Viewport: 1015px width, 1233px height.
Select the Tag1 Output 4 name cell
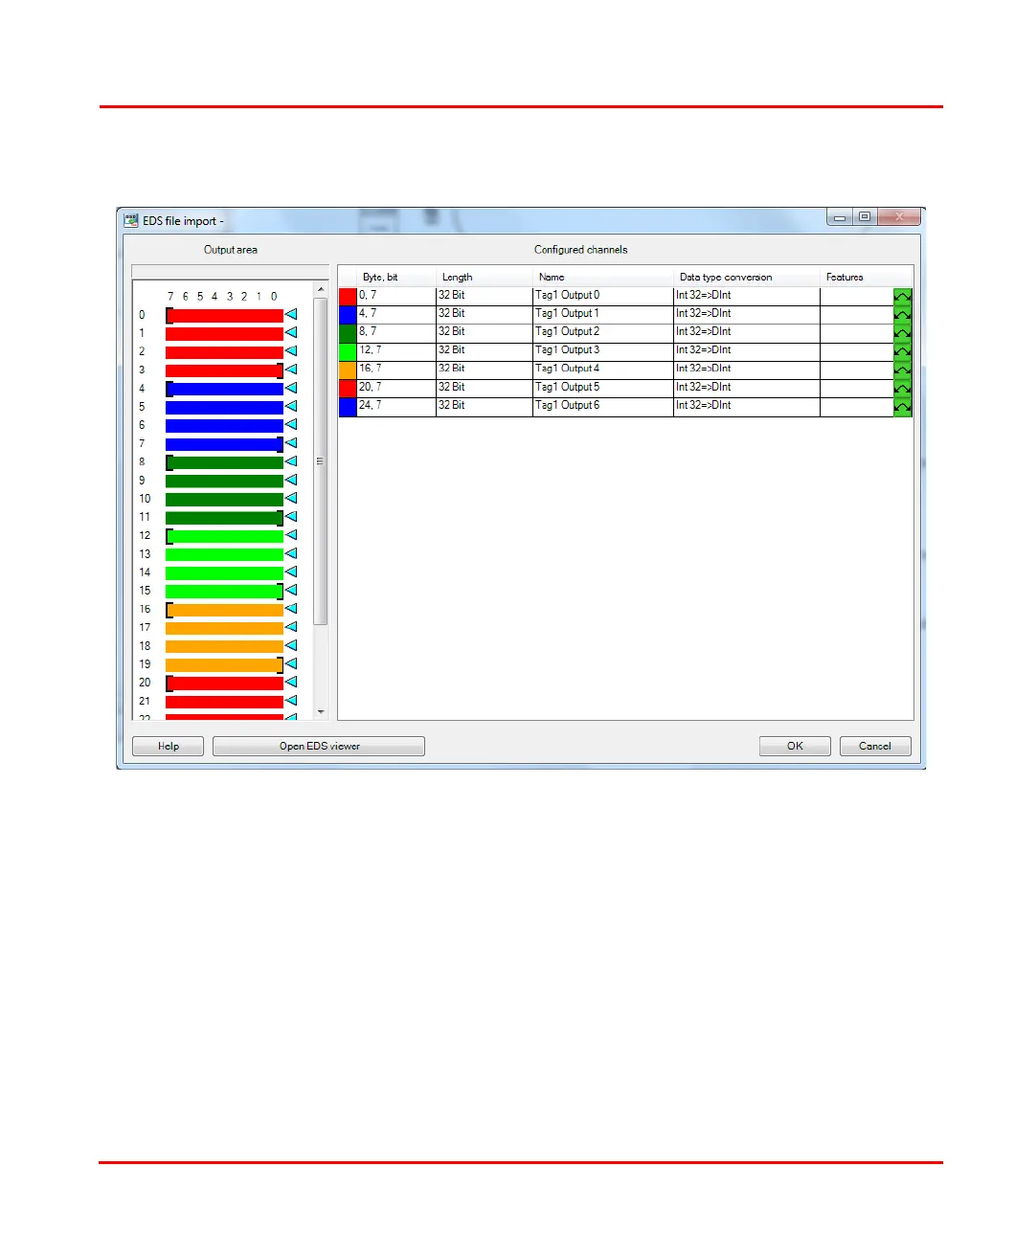tap(603, 370)
